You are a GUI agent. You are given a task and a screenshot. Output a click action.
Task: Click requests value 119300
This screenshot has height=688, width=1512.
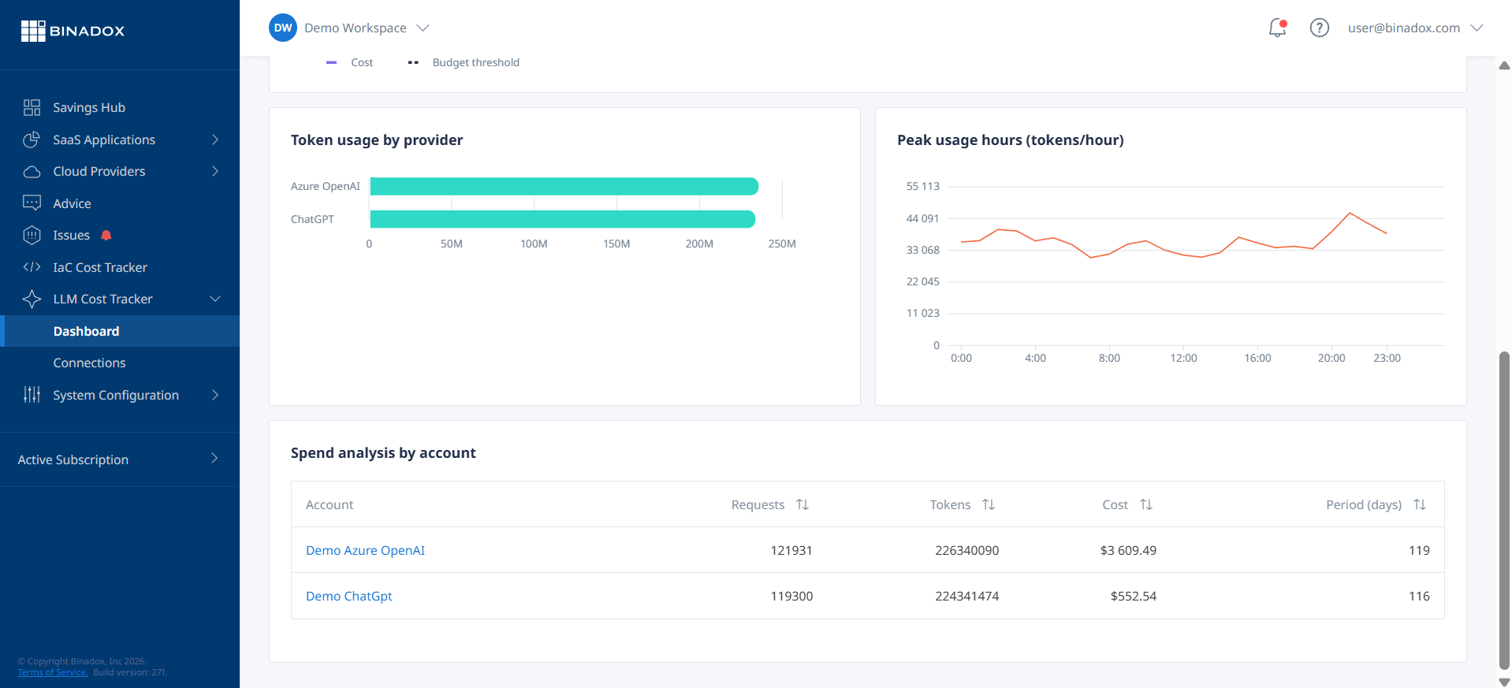(791, 596)
